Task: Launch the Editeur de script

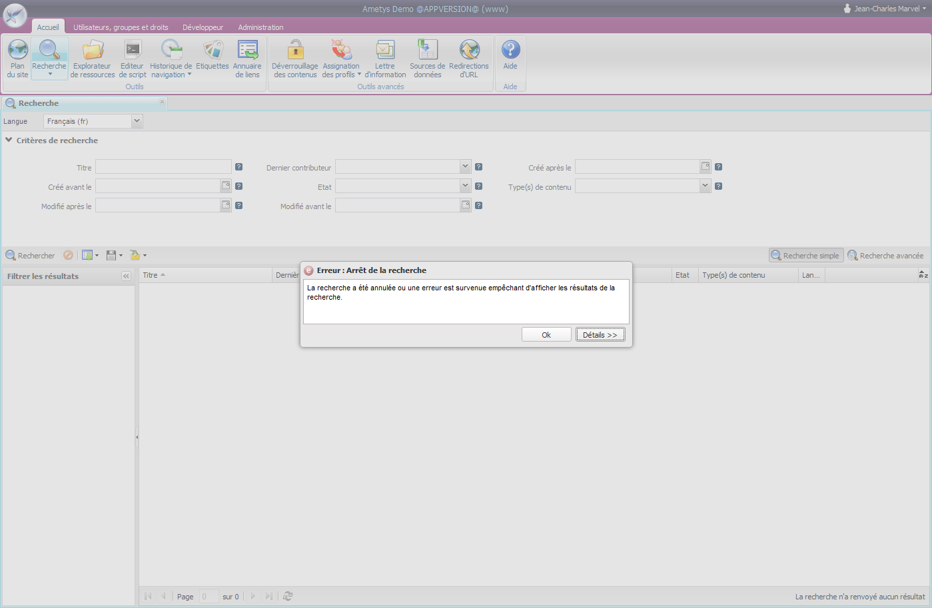Action: click(x=133, y=59)
